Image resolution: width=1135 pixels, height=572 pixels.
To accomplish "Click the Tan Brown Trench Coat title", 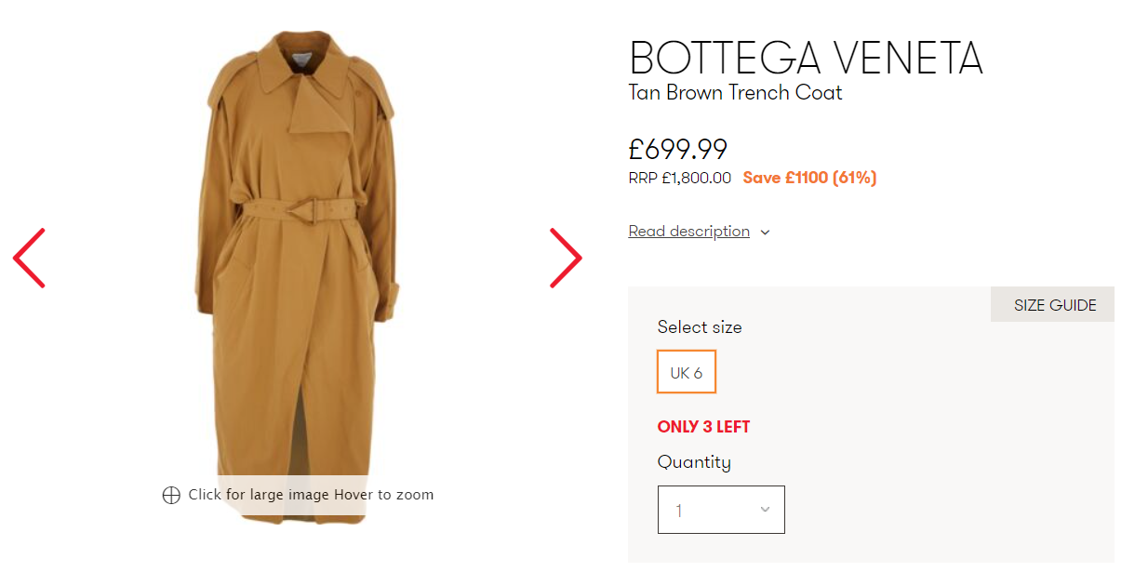I will 735,93.
